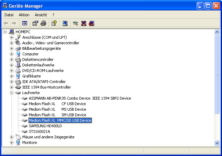Expand the IDE ATA/ATAPI-Controller node

coord(11,82)
